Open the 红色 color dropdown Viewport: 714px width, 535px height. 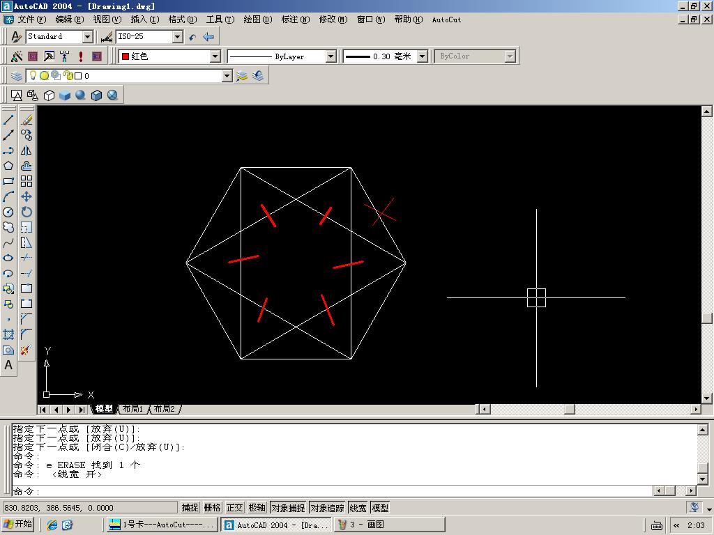click(x=215, y=56)
